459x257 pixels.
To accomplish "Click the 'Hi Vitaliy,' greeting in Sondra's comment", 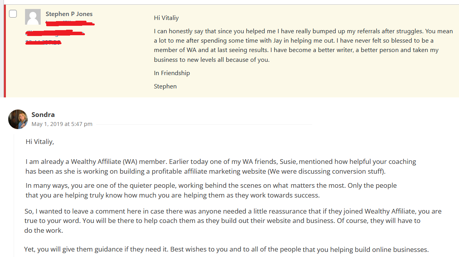I will (x=40, y=142).
